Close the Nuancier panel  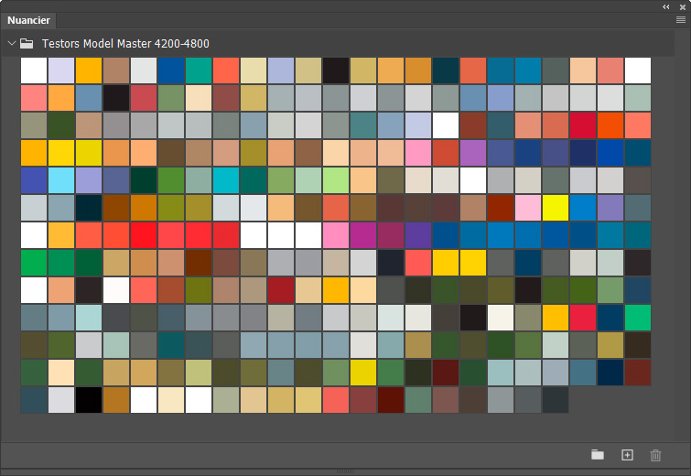point(680,5)
